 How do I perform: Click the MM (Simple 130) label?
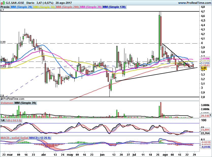click(114, 7)
